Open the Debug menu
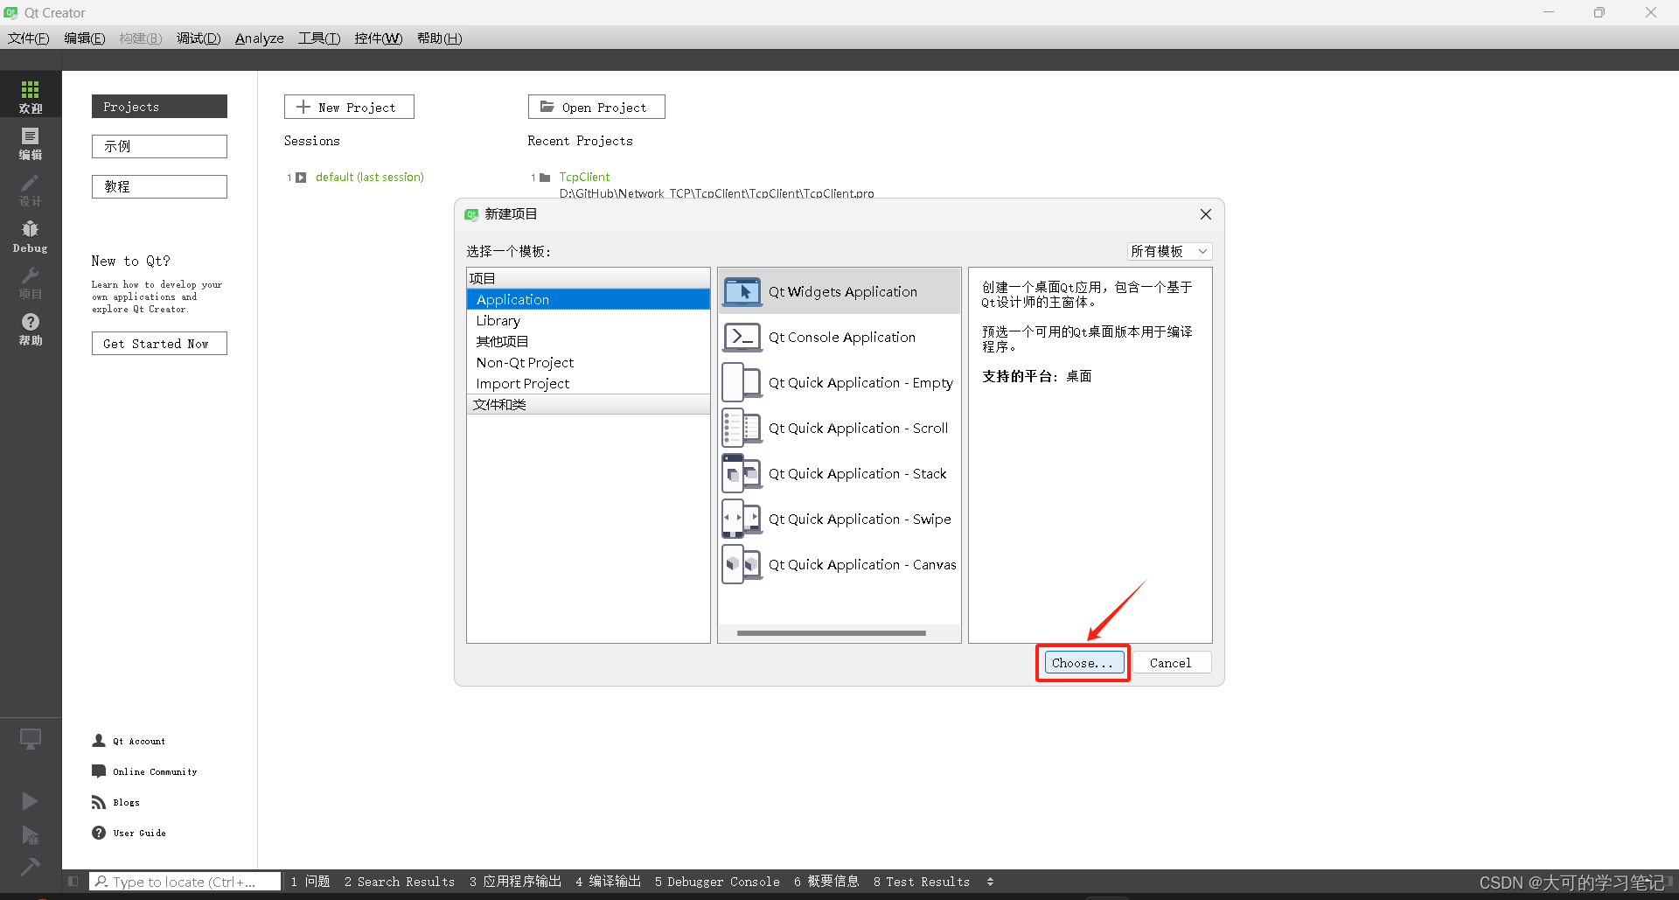Image resolution: width=1679 pixels, height=900 pixels. (199, 38)
